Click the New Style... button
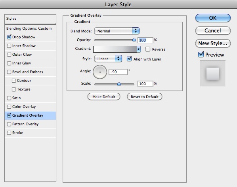The width and height of the screenshot is (237, 187). point(213,43)
